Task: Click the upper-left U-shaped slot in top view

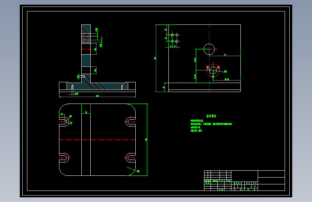Action: 64,122
